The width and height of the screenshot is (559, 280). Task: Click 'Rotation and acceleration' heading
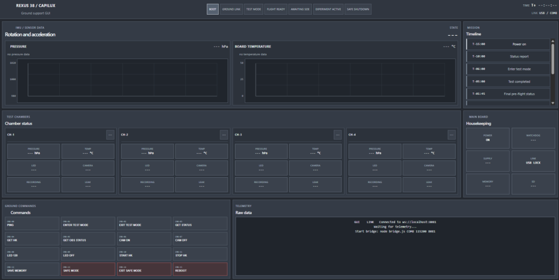(x=30, y=35)
